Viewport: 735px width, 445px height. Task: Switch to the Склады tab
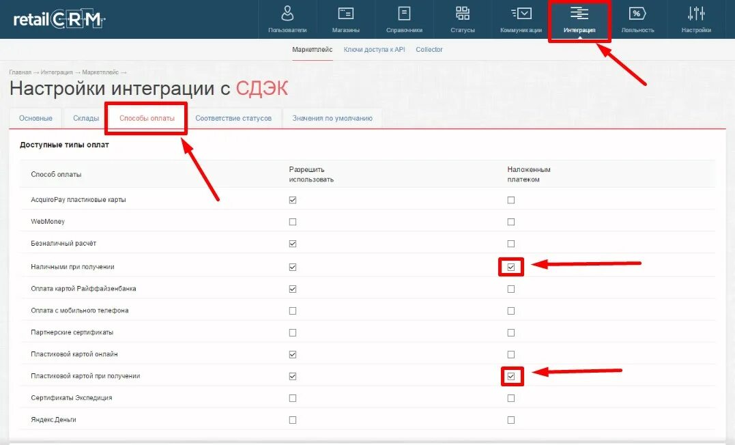[x=86, y=118]
